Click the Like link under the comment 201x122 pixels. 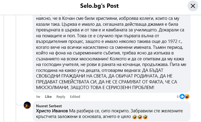pos(48,97)
